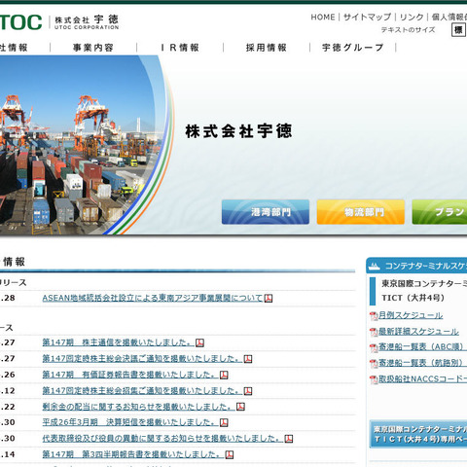
Task: Open PDF icon beside 代表取締役及び役員の異動 link
Action: click(289, 439)
